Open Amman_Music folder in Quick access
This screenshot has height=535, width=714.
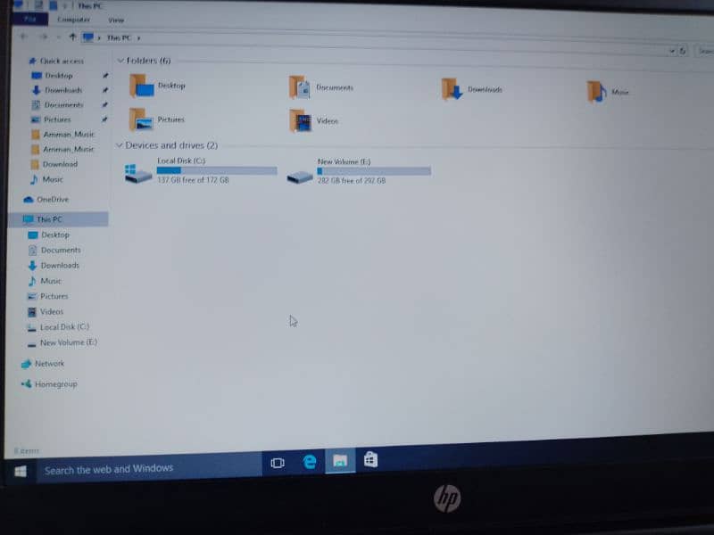68,134
